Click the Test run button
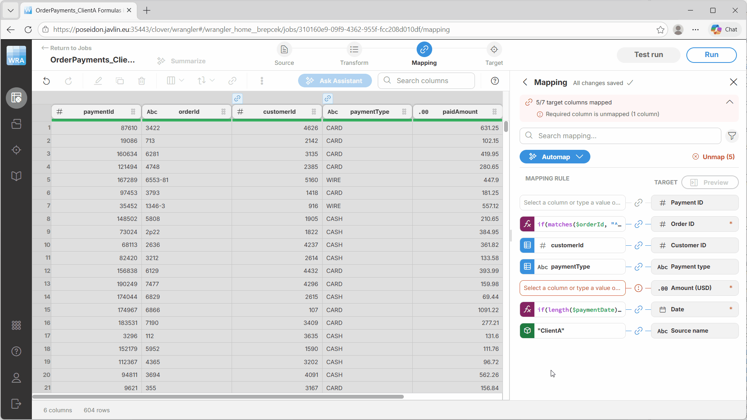This screenshot has height=420, width=747. [648, 55]
